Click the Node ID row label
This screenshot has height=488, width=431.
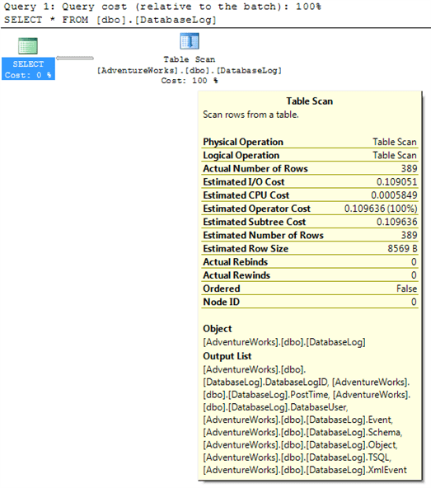(221, 302)
